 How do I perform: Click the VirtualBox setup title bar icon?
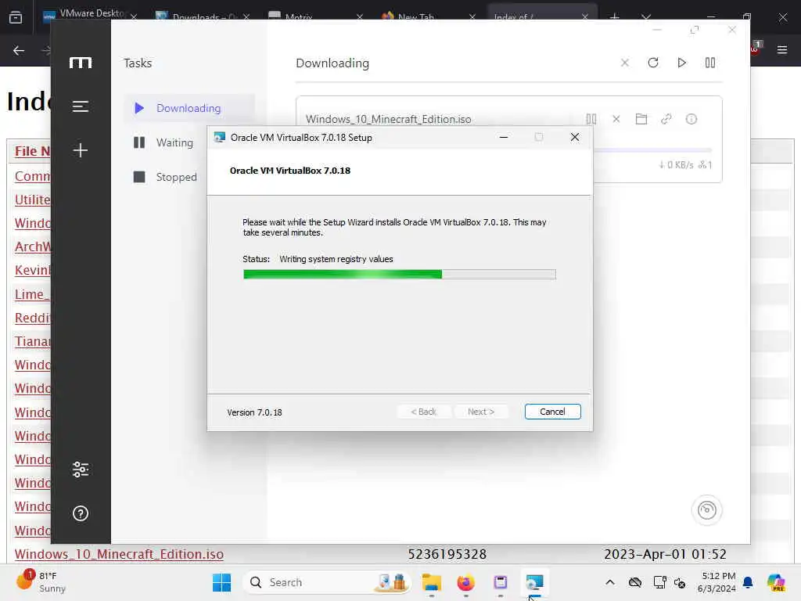point(220,138)
